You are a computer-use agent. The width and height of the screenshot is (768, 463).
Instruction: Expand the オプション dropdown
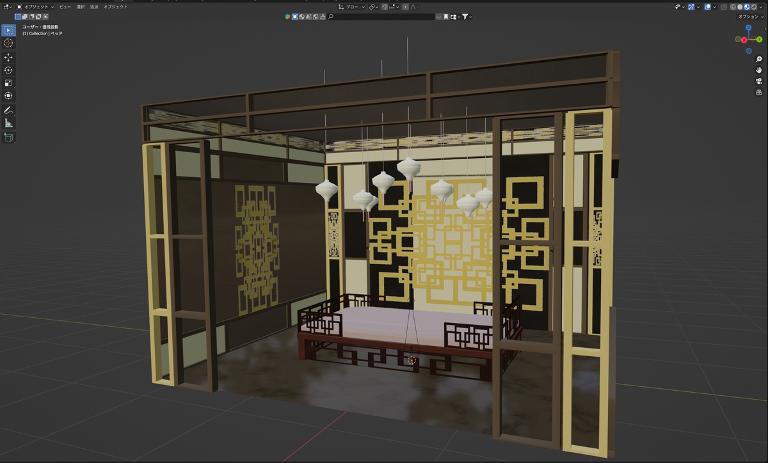tap(751, 17)
